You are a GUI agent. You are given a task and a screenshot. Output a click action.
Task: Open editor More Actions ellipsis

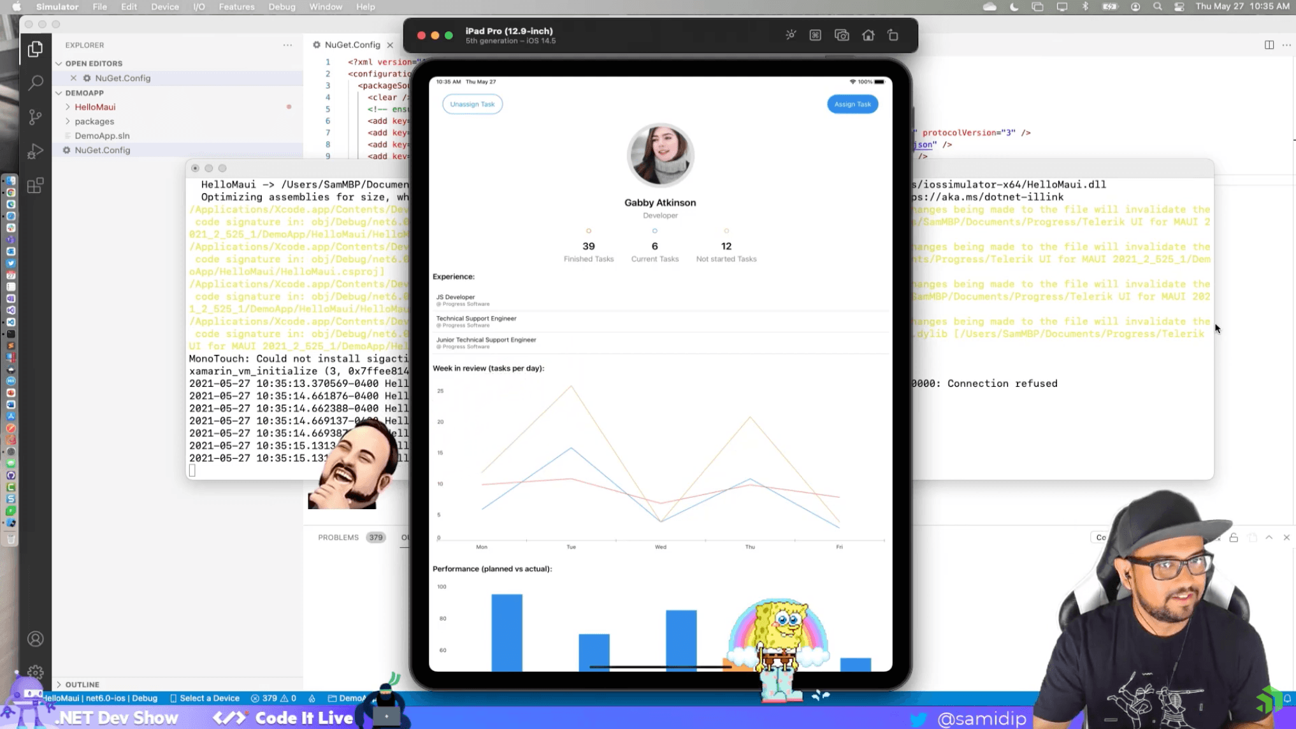pos(1286,45)
